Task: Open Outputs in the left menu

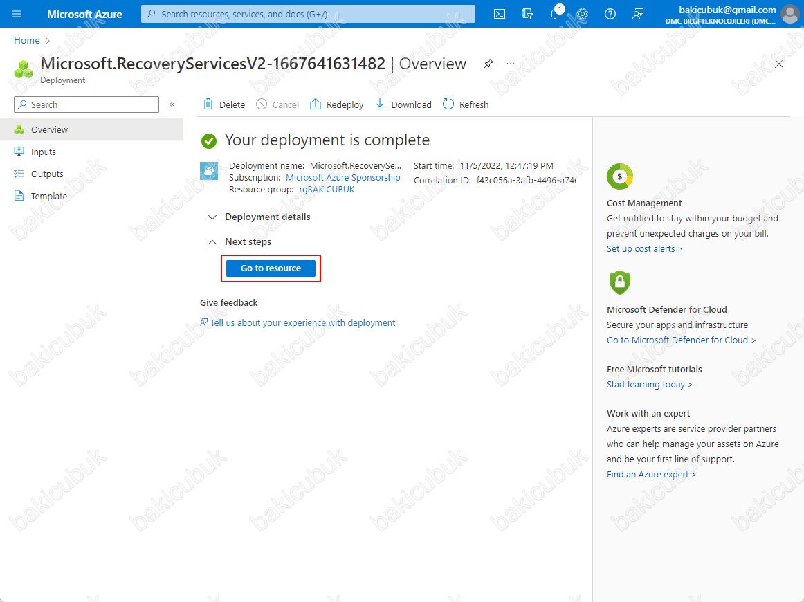Action: click(x=92, y=174)
